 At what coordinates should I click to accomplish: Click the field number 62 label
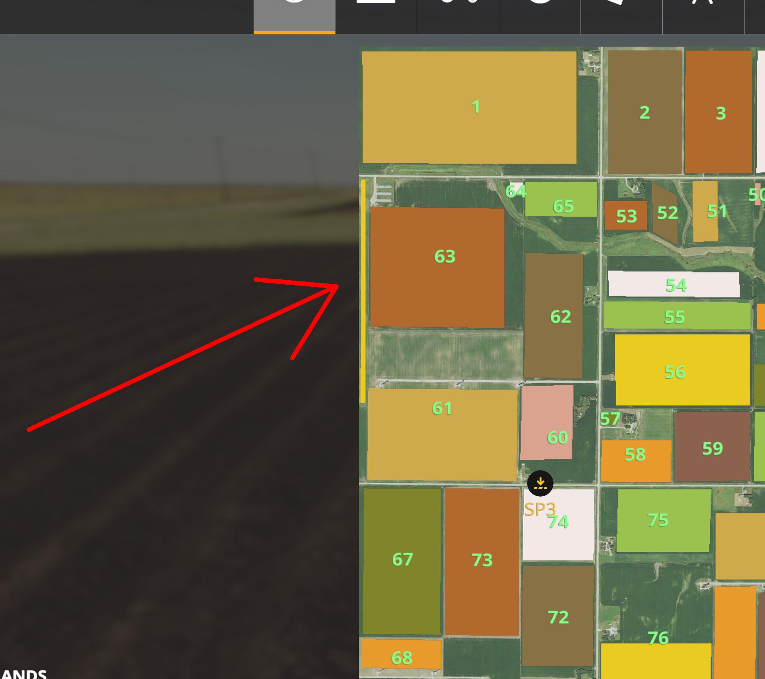coord(560,317)
